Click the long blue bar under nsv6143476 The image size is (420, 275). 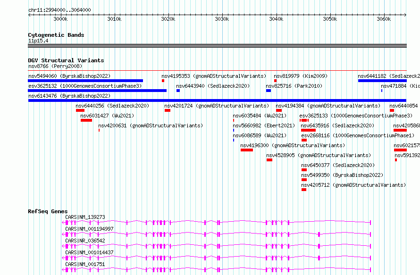click(x=217, y=100)
